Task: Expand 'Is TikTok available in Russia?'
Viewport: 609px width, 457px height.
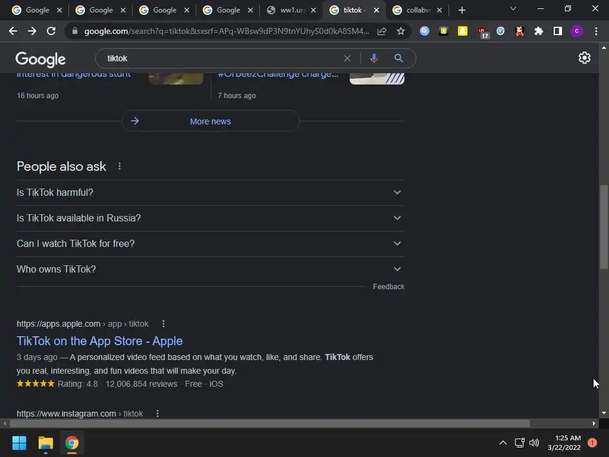Action: point(210,218)
